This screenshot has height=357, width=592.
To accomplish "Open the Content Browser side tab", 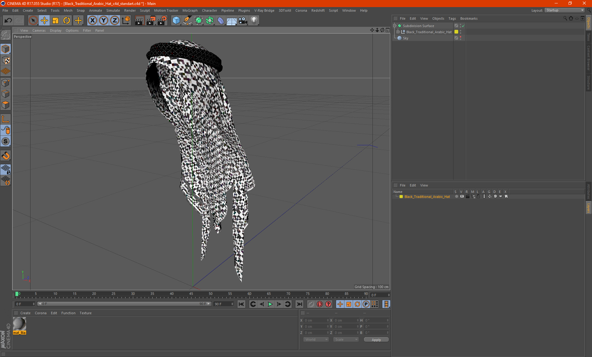I will tap(588, 58).
